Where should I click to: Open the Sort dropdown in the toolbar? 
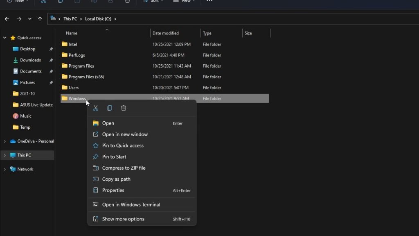coord(153,1)
